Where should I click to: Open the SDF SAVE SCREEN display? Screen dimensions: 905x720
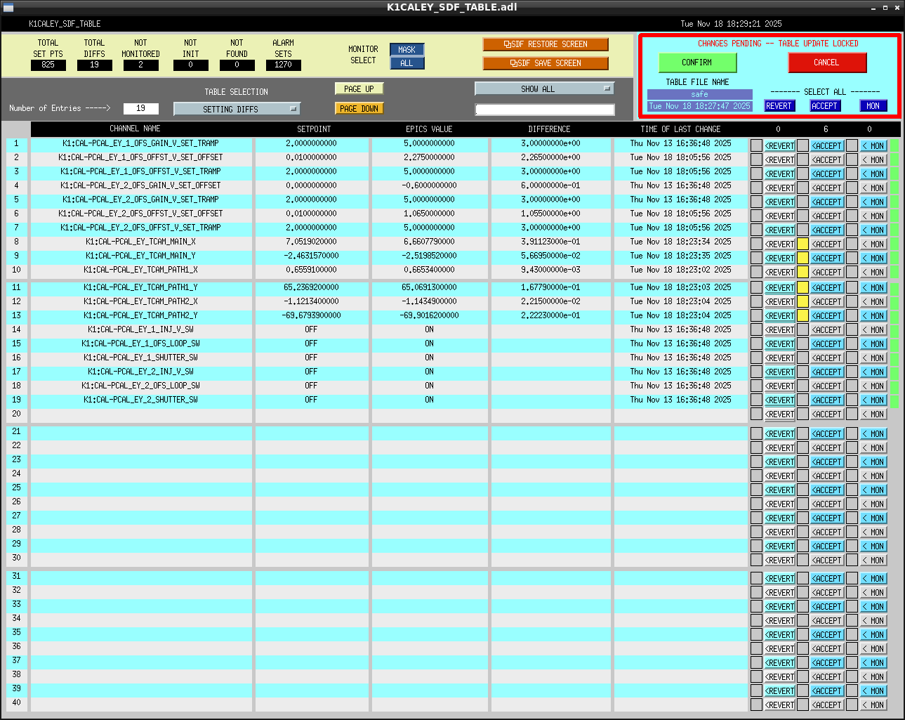coord(545,63)
